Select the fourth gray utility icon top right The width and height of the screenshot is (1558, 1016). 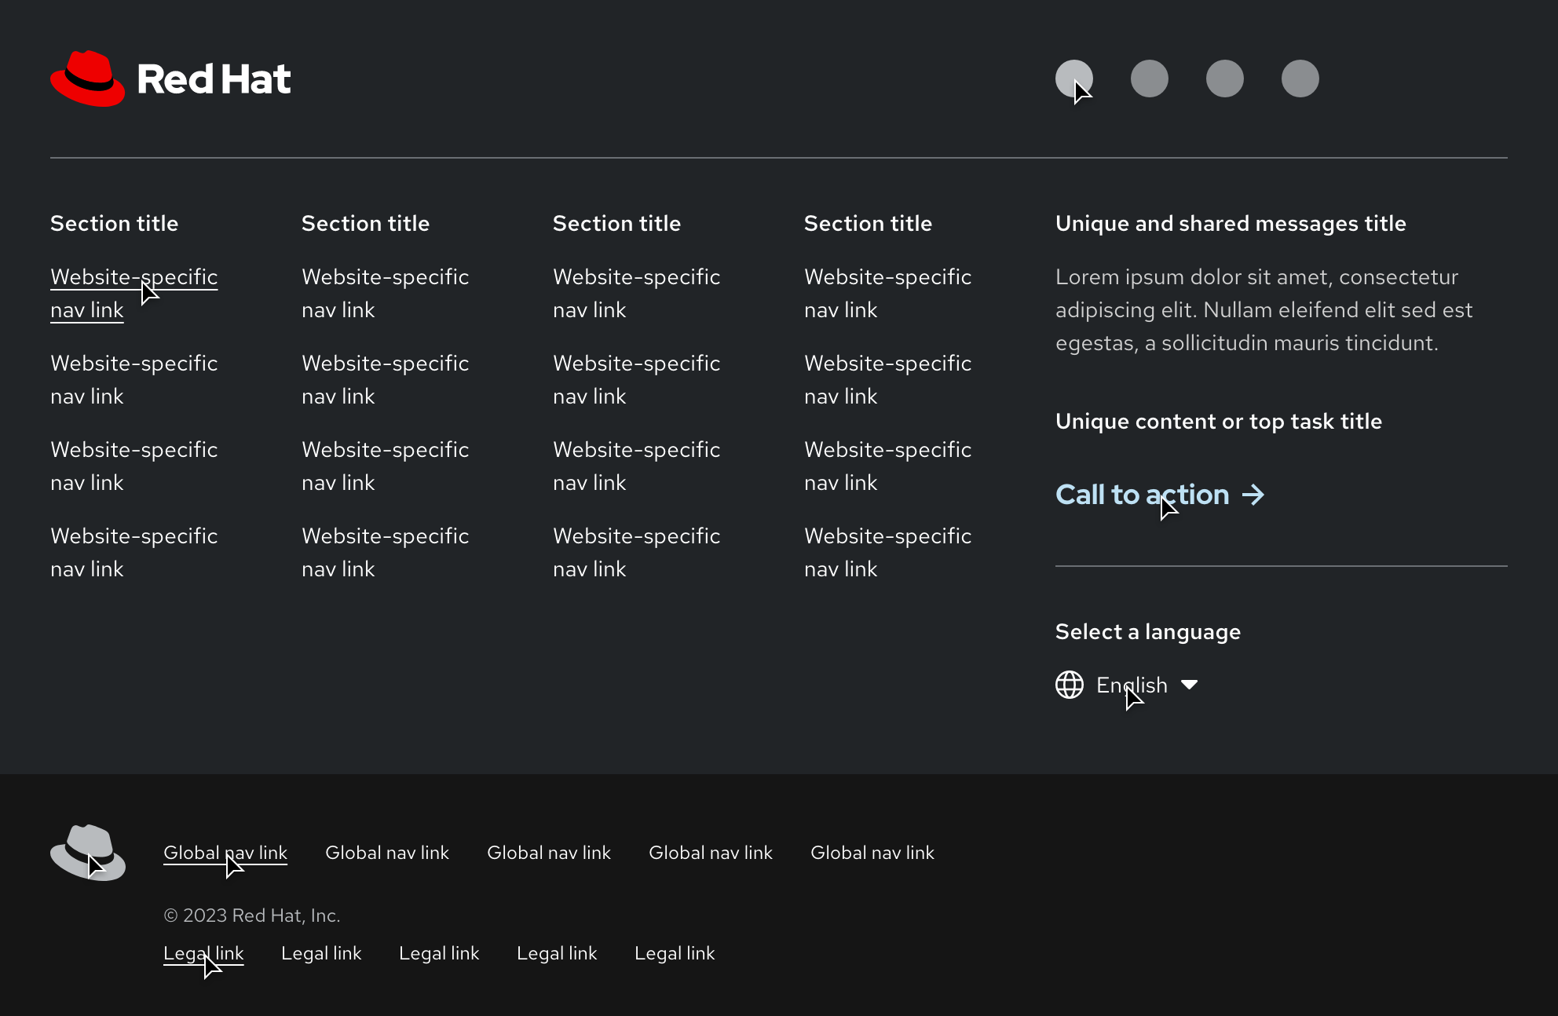(1300, 79)
